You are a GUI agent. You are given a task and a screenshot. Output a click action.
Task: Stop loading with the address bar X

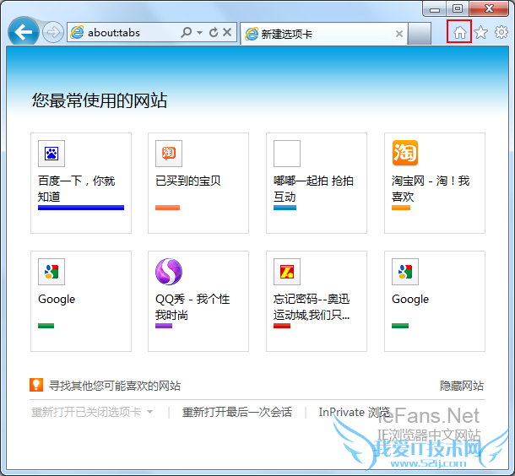(227, 32)
